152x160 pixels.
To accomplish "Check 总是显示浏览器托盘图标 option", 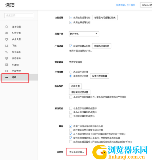I will pos(71,108).
